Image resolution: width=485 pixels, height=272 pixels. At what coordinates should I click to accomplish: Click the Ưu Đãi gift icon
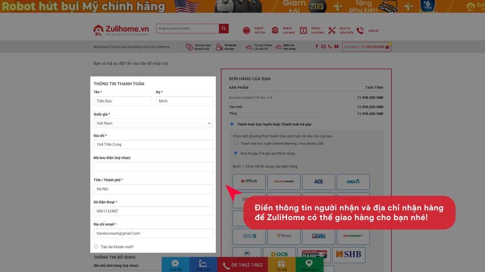pyautogui.click(x=281, y=263)
